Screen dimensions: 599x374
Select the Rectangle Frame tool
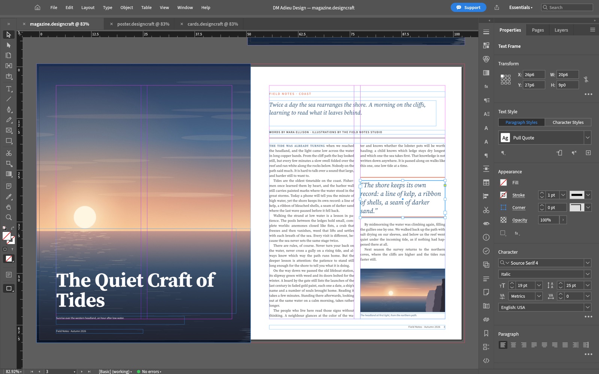tap(9, 131)
